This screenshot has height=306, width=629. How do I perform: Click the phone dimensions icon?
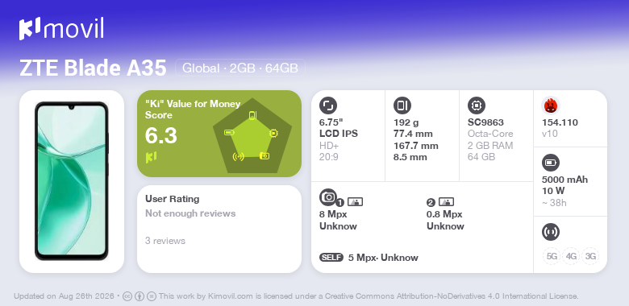402,105
